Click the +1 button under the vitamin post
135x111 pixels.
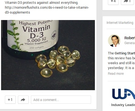point(10,100)
